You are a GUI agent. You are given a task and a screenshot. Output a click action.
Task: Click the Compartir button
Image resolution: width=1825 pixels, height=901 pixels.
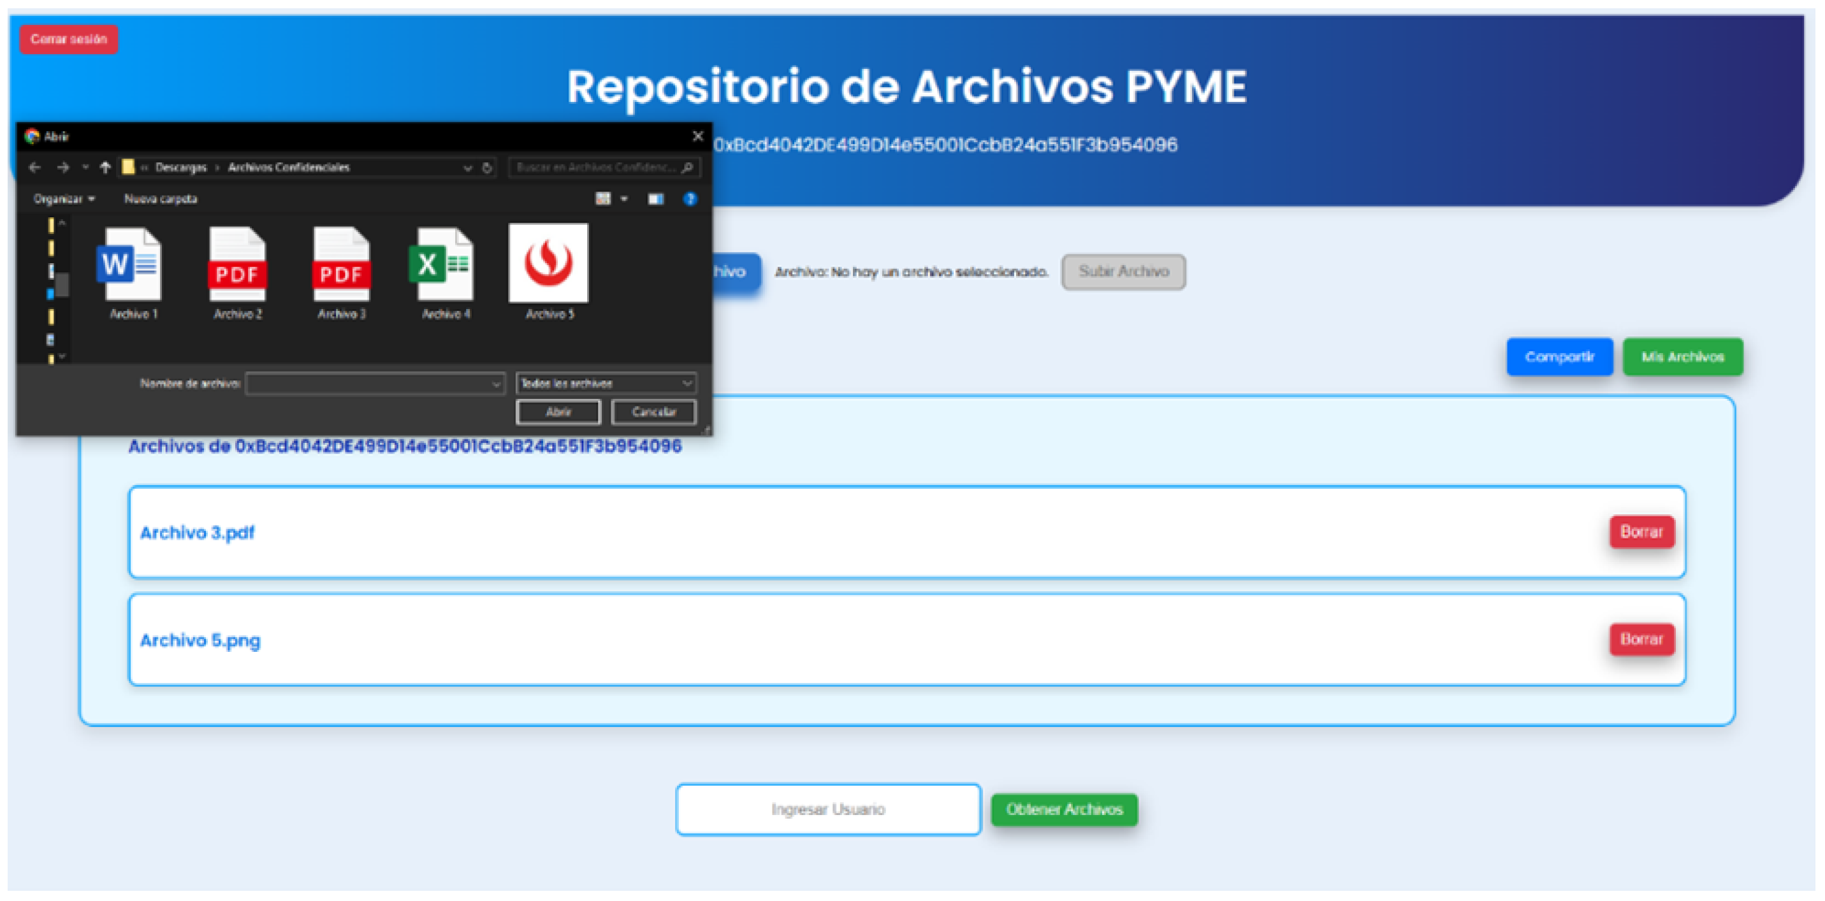[x=1559, y=357]
